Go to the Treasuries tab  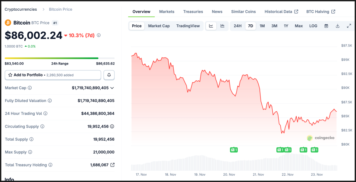tap(193, 11)
